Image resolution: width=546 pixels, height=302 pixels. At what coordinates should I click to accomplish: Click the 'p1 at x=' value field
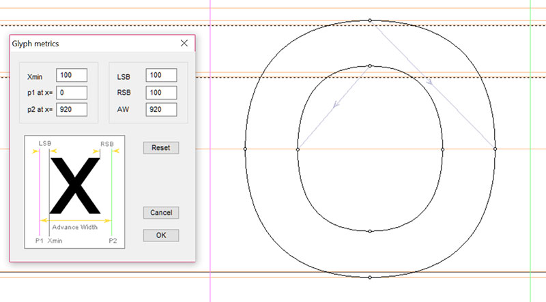pos(72,93)
